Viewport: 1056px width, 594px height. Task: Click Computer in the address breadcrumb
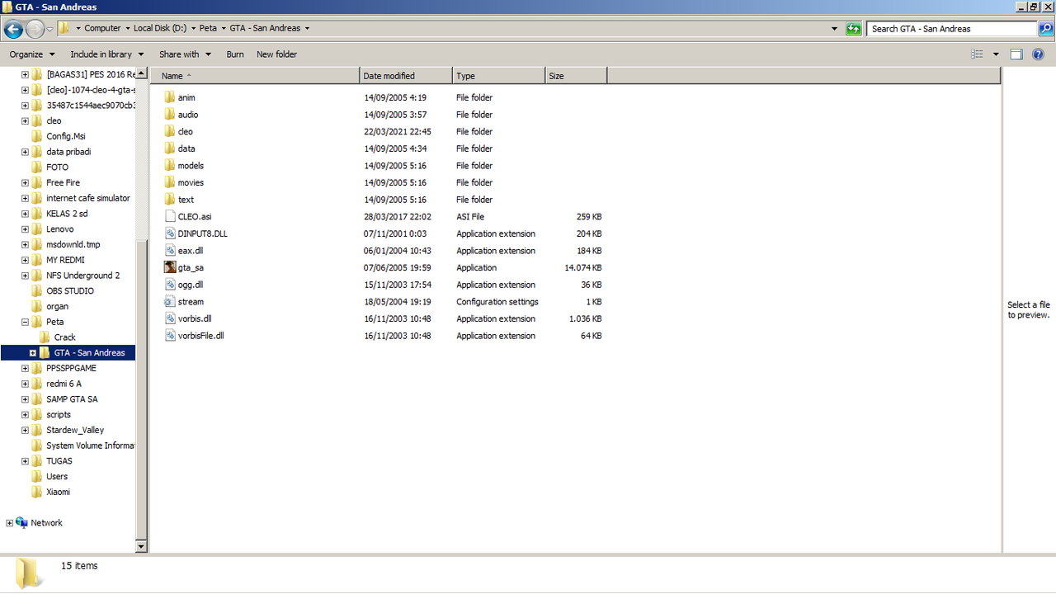point(102,28)
